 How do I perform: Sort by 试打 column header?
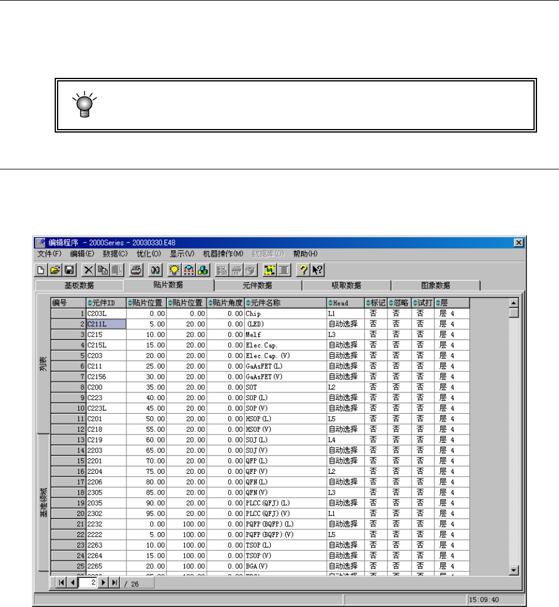[422, 303]
